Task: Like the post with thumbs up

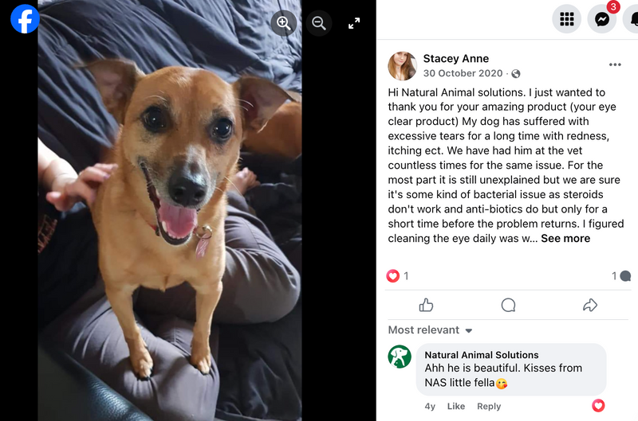Action: click(426, 305)
